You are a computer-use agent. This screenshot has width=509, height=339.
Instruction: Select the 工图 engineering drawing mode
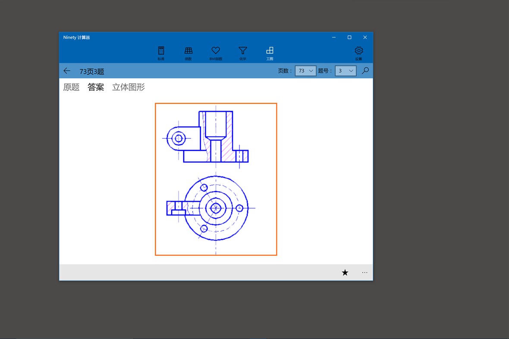coord(270,52)
